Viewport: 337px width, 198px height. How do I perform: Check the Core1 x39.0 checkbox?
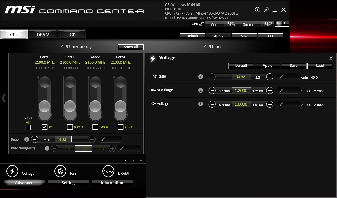point(70,127)
